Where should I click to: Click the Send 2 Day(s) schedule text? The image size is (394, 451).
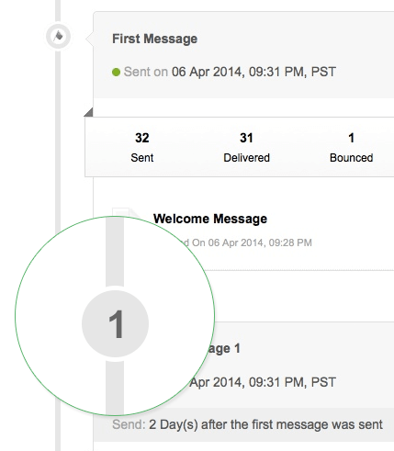pyautogui.click(x=247, y=424)
